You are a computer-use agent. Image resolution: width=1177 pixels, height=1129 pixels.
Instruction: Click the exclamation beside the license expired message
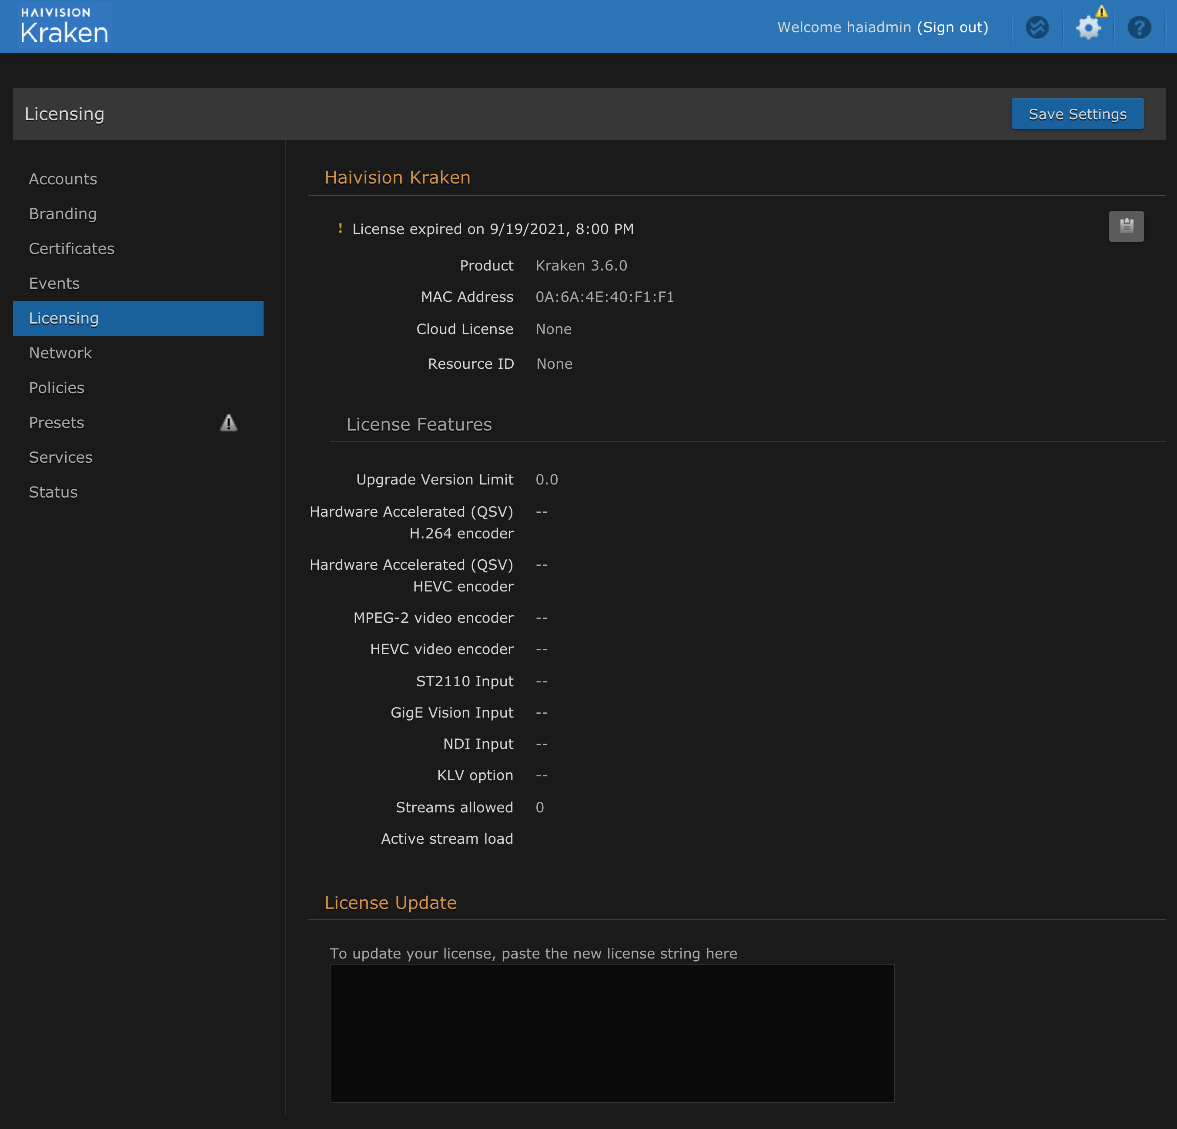[x=340, y=228]
